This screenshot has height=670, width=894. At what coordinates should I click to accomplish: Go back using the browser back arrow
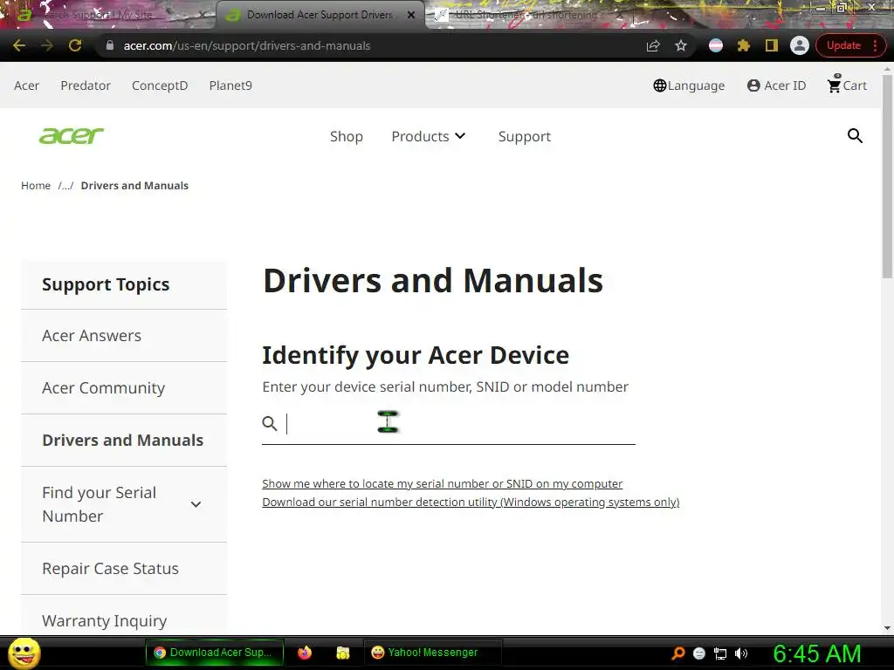tap(19, 45)
